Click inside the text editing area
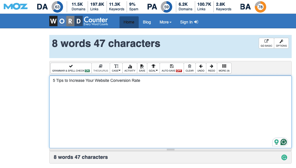 (x=170, y=112)
